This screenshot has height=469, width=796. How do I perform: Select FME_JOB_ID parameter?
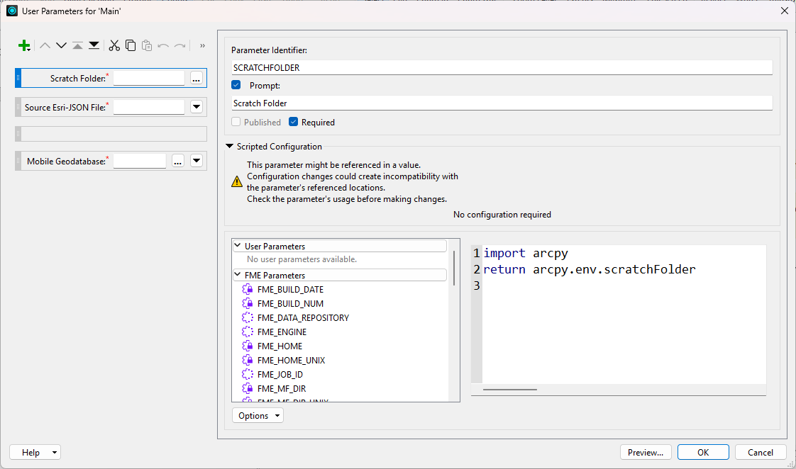pyautogui.click(x=280, y=375)
